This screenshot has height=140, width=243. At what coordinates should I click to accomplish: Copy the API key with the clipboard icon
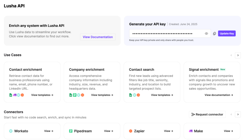coord(214,34)
